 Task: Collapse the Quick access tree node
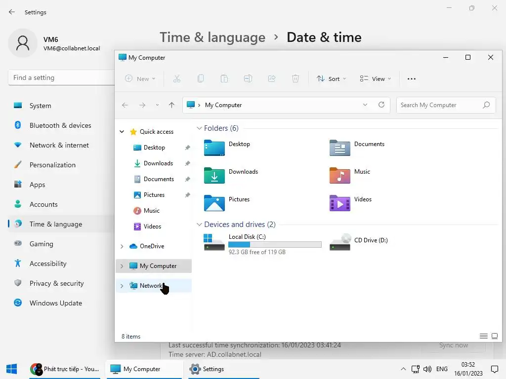click(x=122, y=131)
